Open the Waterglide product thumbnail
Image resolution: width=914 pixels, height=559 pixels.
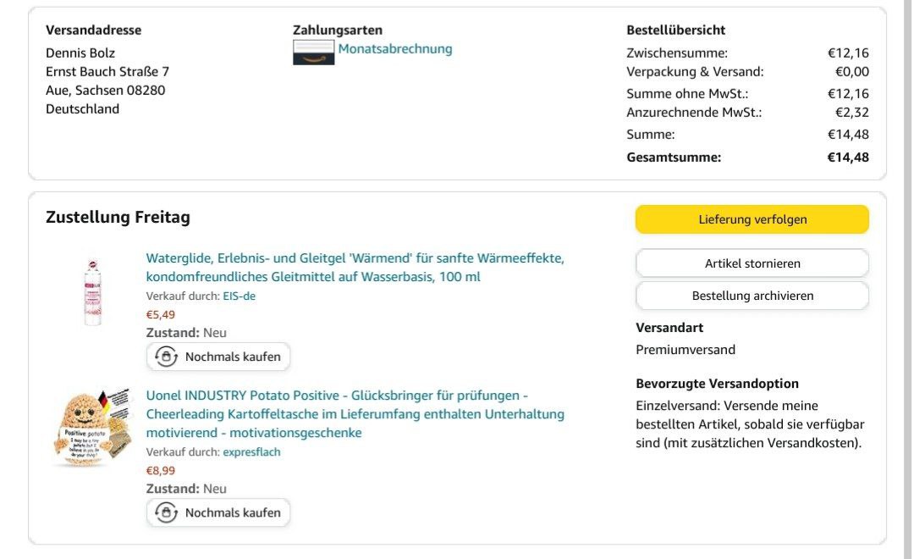tap(92, 293)
